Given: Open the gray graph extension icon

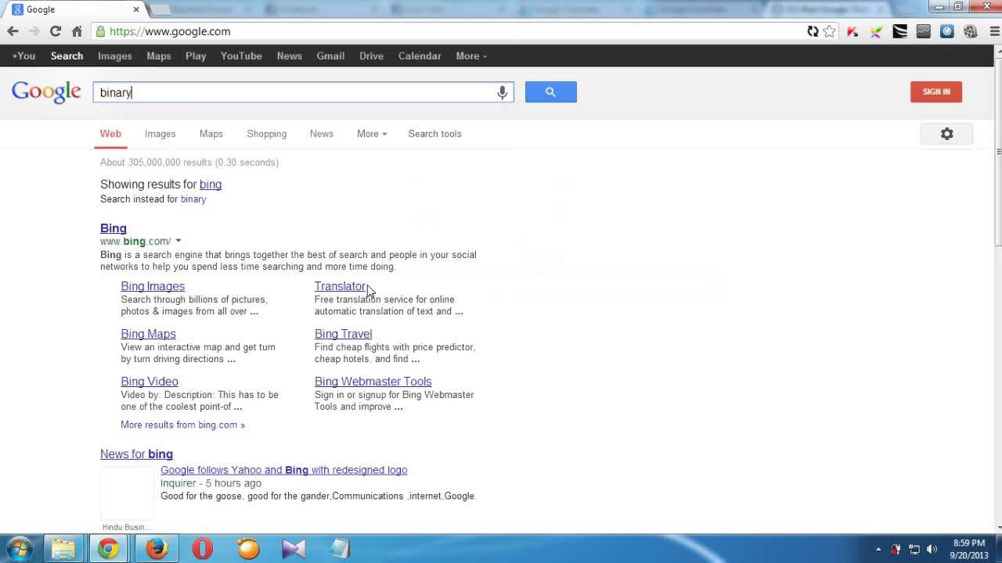Looking at the screenshot, I should 923,31.
